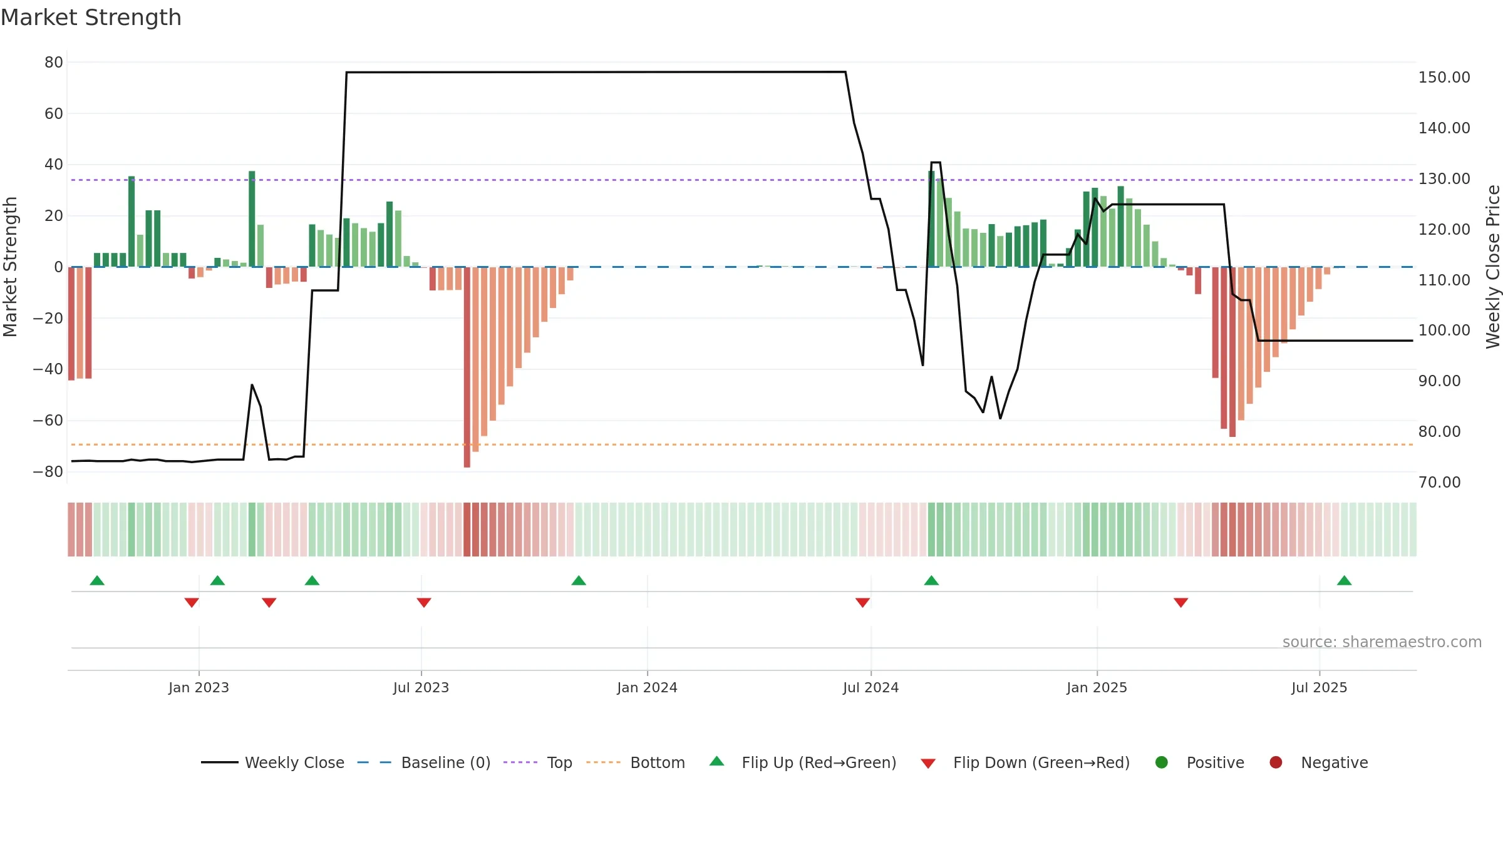Click the purple dotted Top line sample in legend
1503x845 pixels.
(x=520, y=762)
